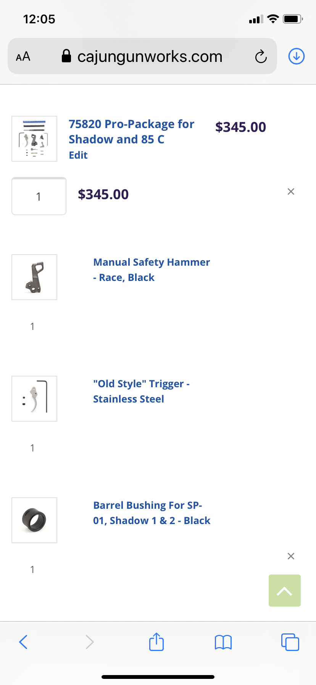316x685 pixels.
Task: Remove the Barrel Bushing item with X
Action: [291, 556]
